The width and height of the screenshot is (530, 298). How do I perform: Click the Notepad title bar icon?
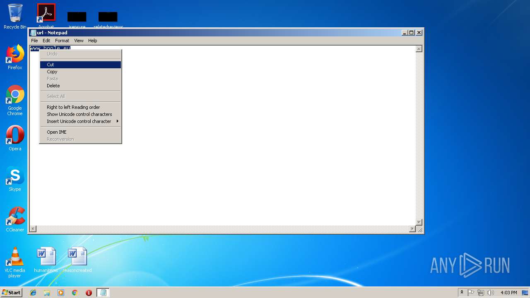coord(34,33)
